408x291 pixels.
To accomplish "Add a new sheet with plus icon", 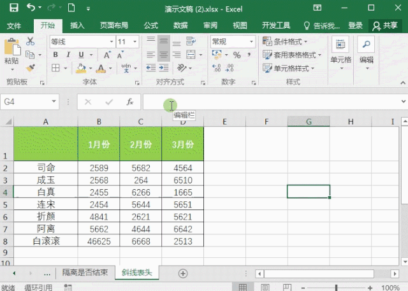I will tap(183, 273).
